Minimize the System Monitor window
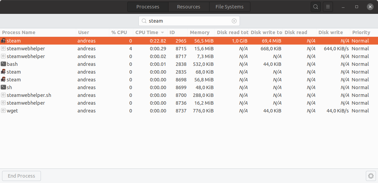 tap(343, 7)
